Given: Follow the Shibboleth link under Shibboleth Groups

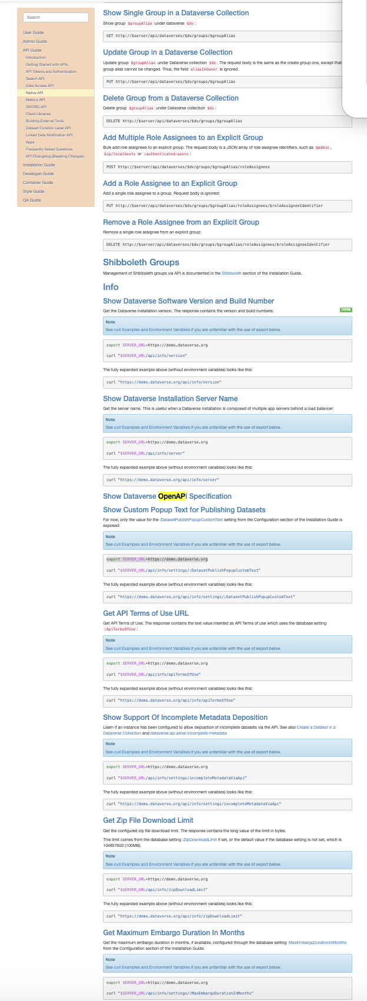Looking at the screenshot, I should (x=231, y=273).
